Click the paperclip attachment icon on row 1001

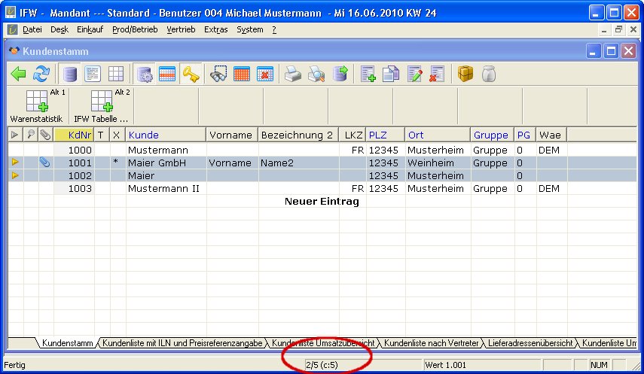pos(44,163)
